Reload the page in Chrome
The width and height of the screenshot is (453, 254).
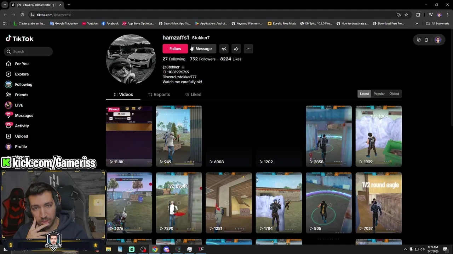[x=22, y=15]
